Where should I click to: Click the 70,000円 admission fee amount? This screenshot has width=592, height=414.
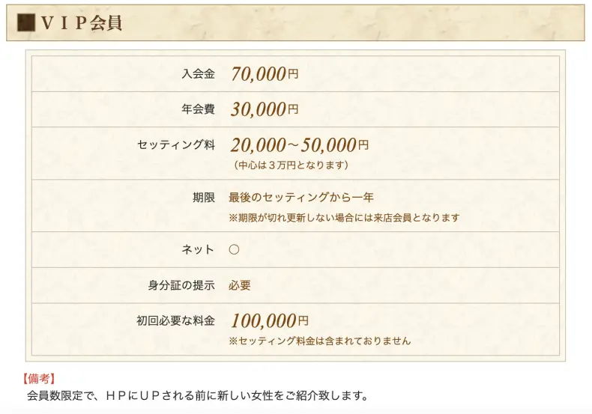265,73
